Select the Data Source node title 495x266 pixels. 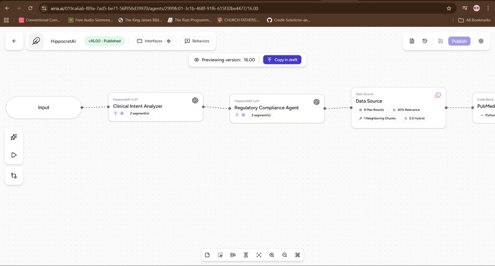[x=368, y=101]
